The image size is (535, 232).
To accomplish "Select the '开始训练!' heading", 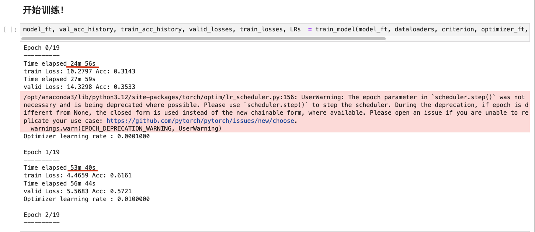I will click(44, 10).
